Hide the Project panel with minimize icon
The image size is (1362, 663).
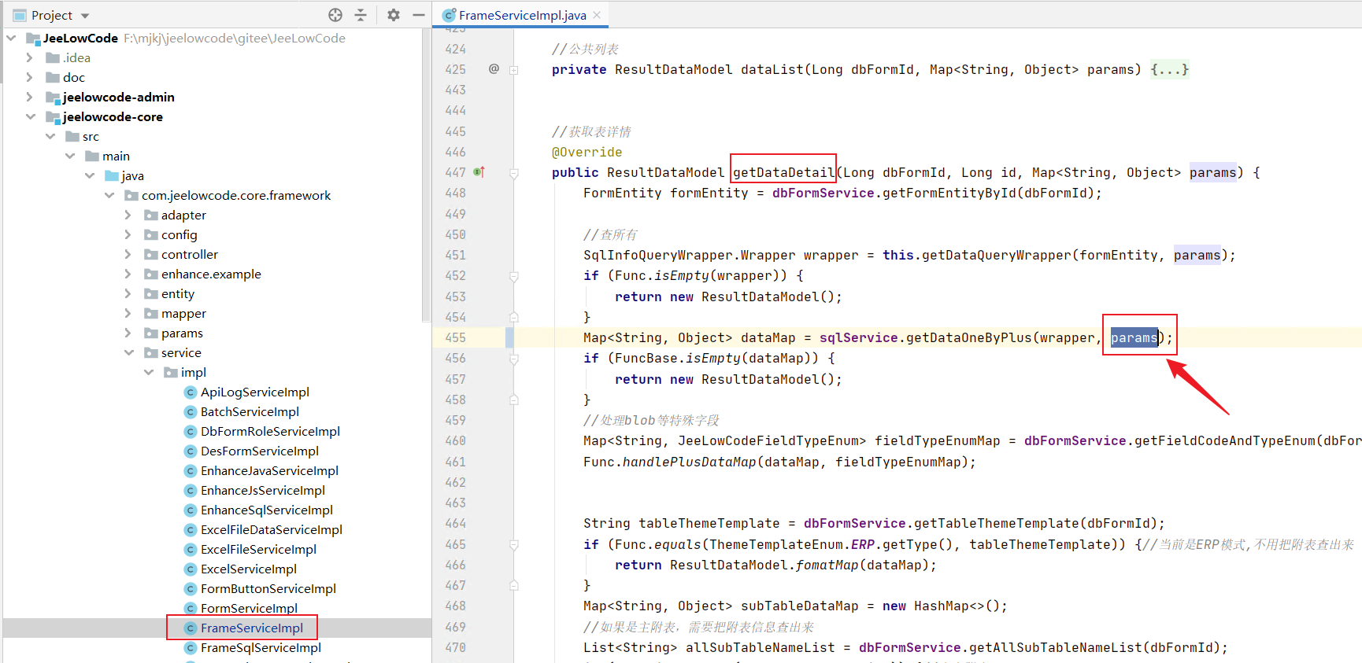(x=419, y=15)
